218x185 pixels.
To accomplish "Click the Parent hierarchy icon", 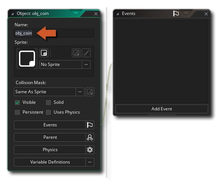I will click(x=90, y=137).
